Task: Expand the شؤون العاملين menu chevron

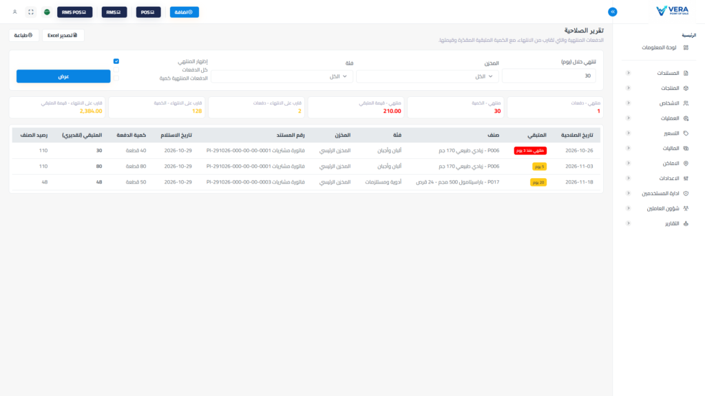Action: [629, 208]
